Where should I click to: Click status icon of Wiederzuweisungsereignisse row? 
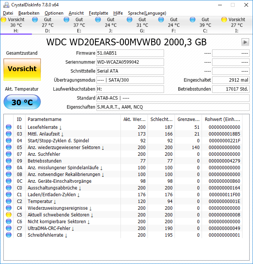(9, 208)
